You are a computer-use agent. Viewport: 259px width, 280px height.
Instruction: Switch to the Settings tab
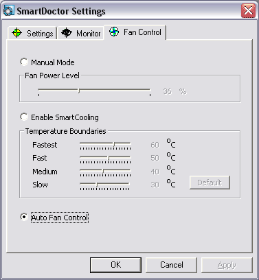pyautogui.click(x=32, y=33)
